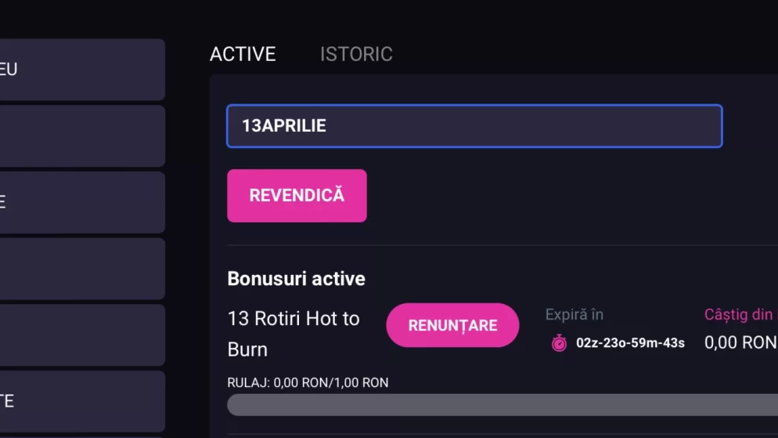Click the RULAJ: 0,00 RON/1,00 RON text
The height and width of the screenshot is (438, 778).
click(x=308, y=382)
